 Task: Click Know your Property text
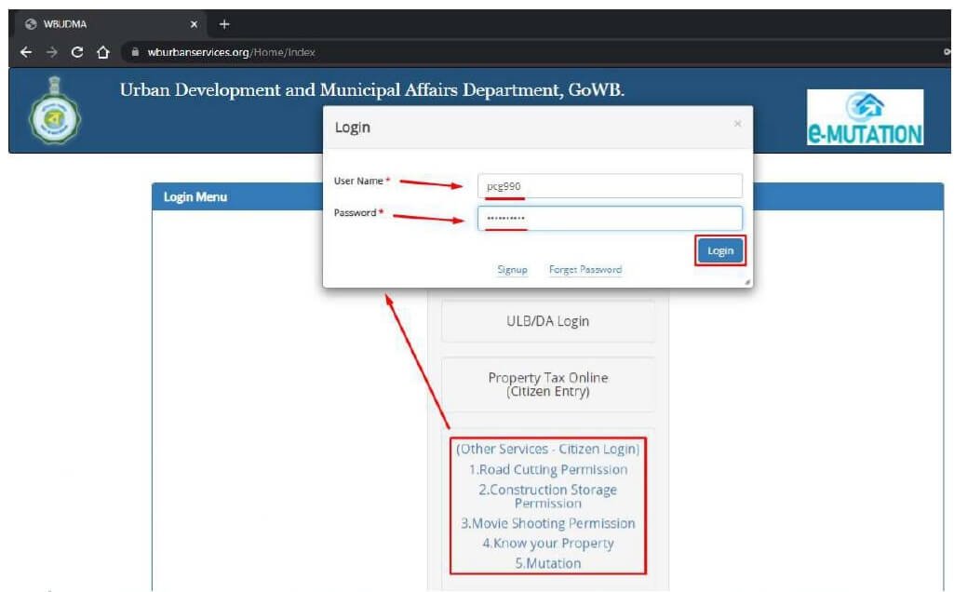[547, 544]
